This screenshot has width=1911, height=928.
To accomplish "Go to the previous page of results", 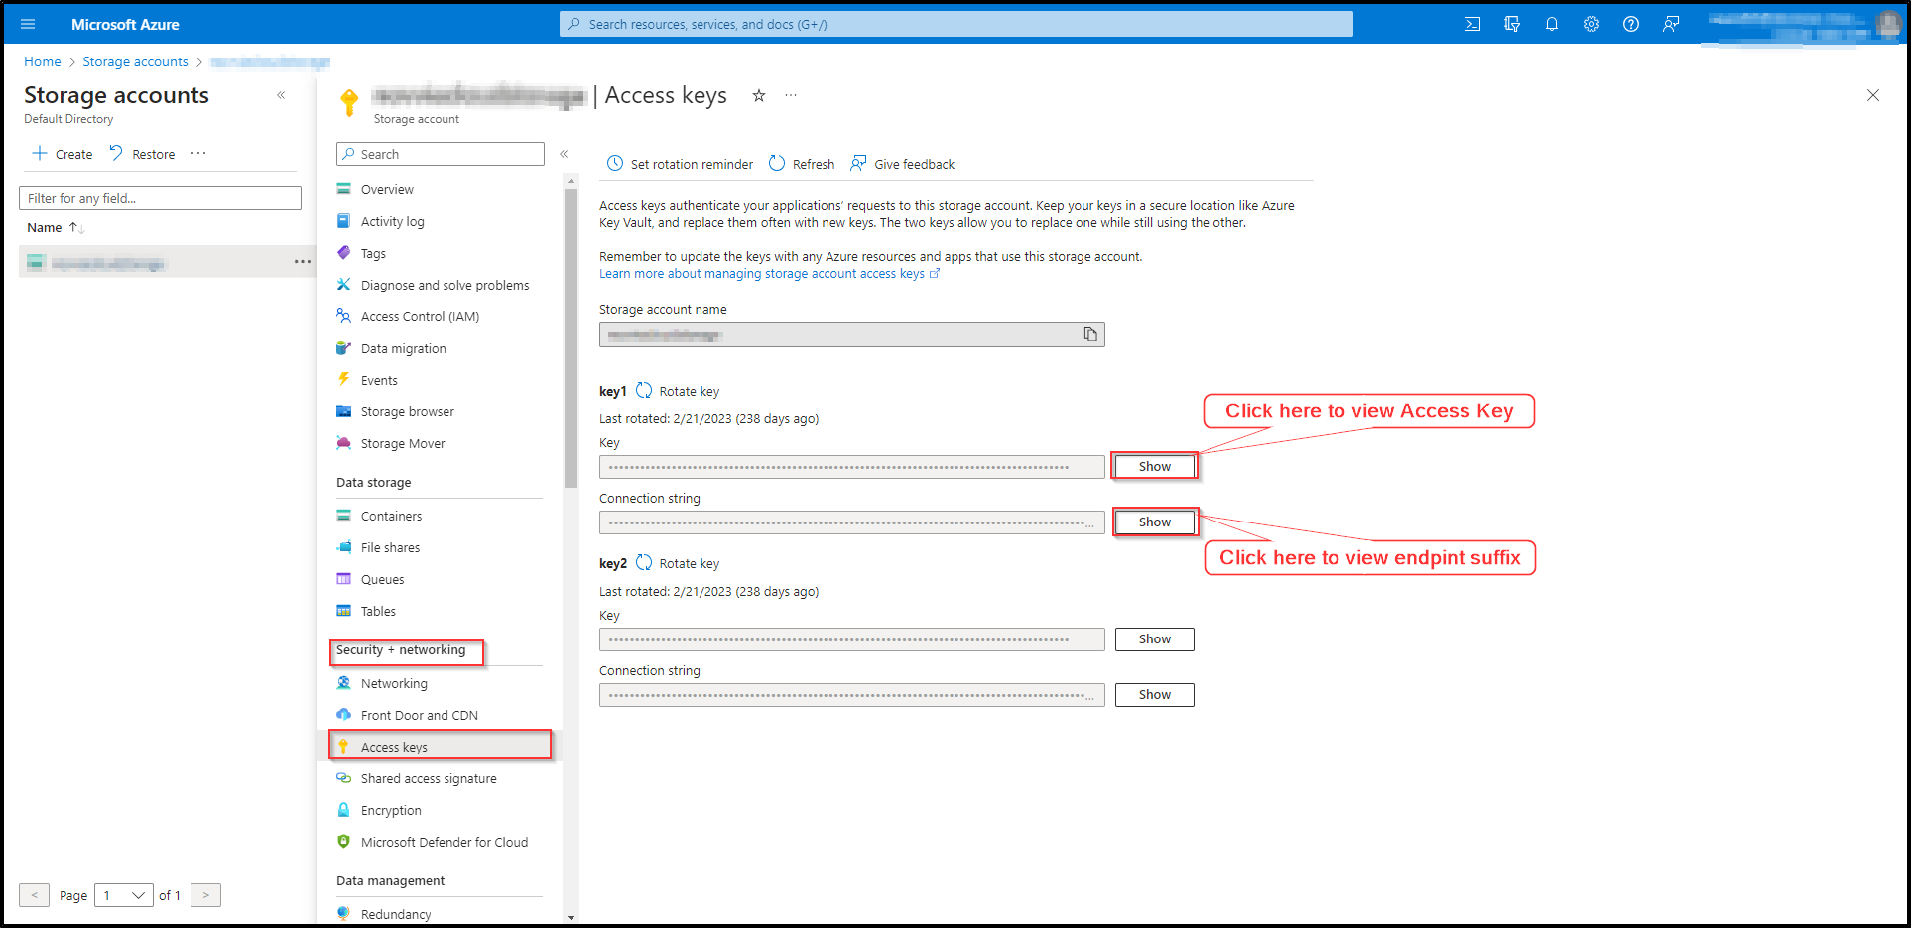I will (34, 895).
